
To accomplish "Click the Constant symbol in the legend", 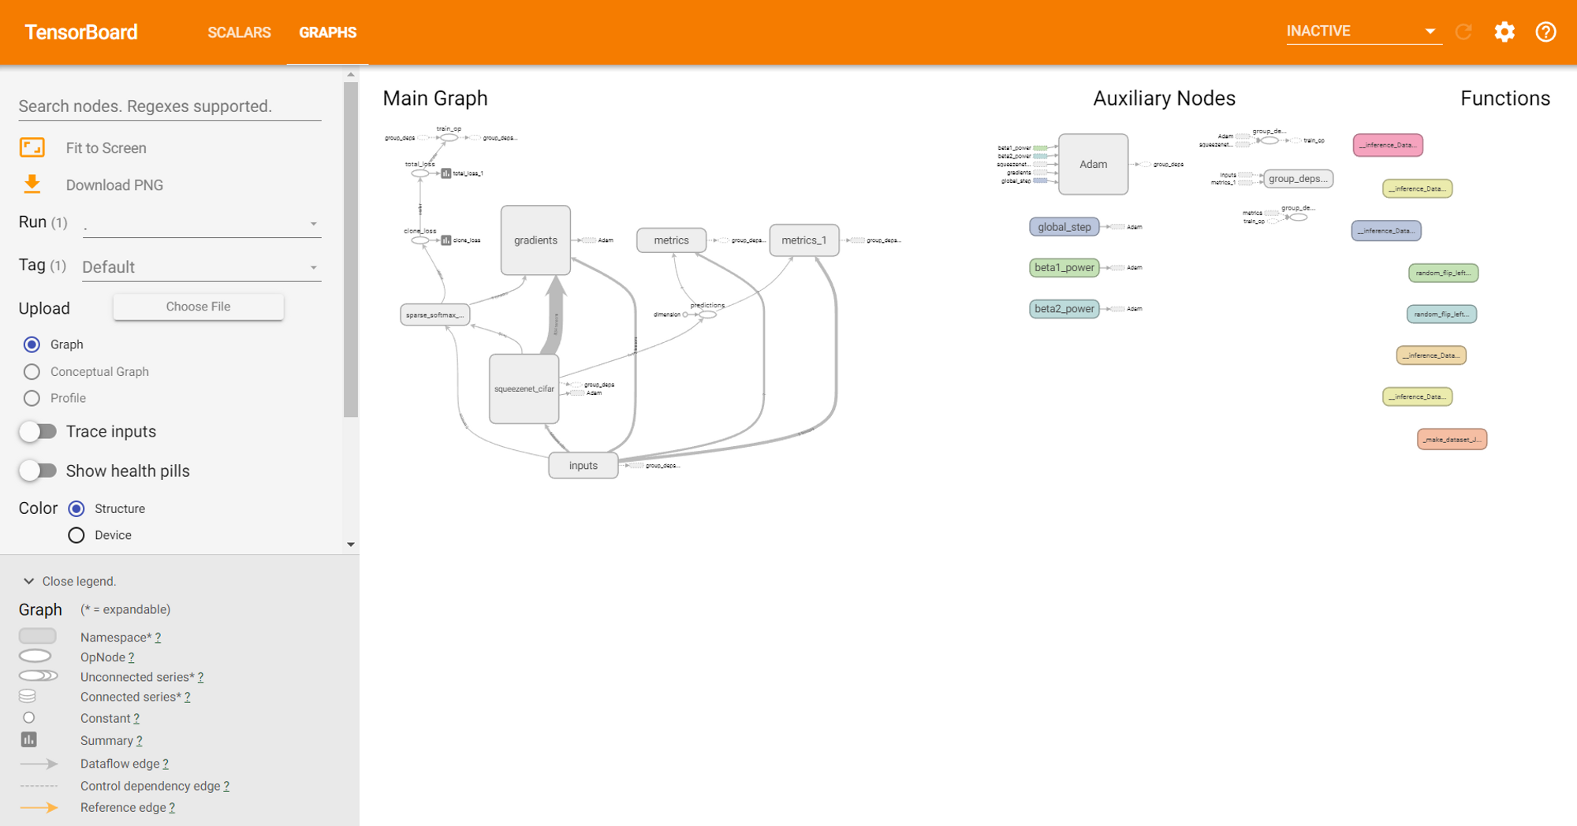I will click(x=29, y=717).
